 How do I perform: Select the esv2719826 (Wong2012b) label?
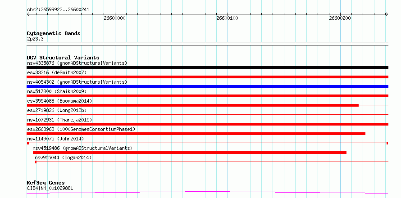click(57, 110)
